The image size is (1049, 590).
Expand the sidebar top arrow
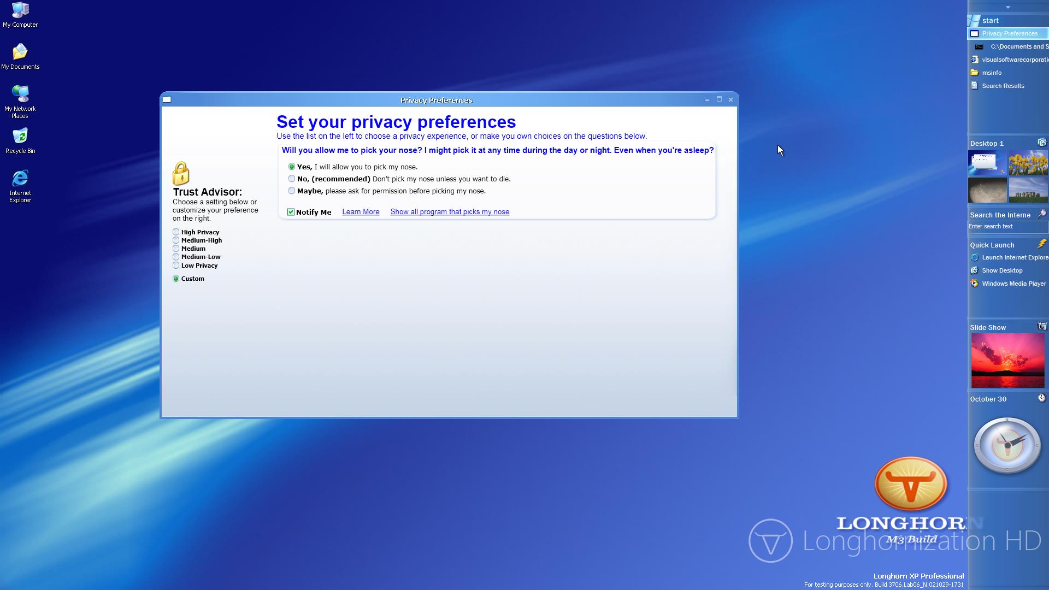(1008, 7)
